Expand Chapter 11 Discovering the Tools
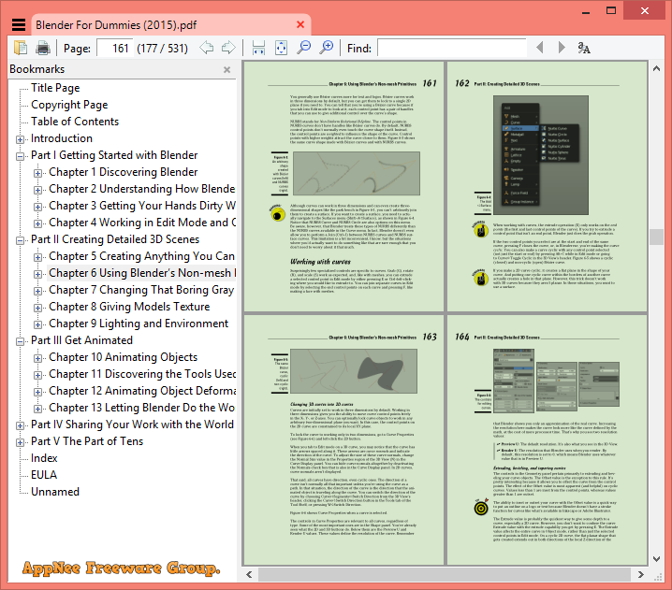Screen dimensions: 672x590 coord(37,375)
